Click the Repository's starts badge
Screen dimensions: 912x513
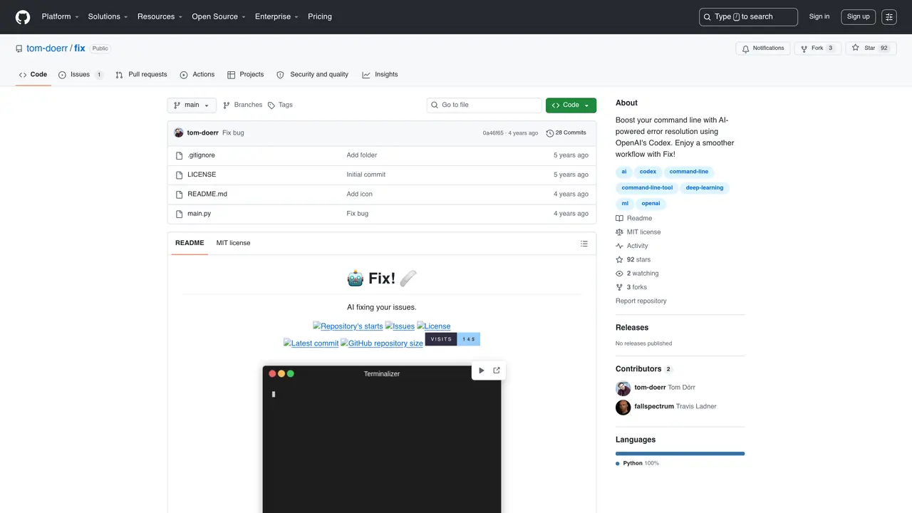coord(348,326)
